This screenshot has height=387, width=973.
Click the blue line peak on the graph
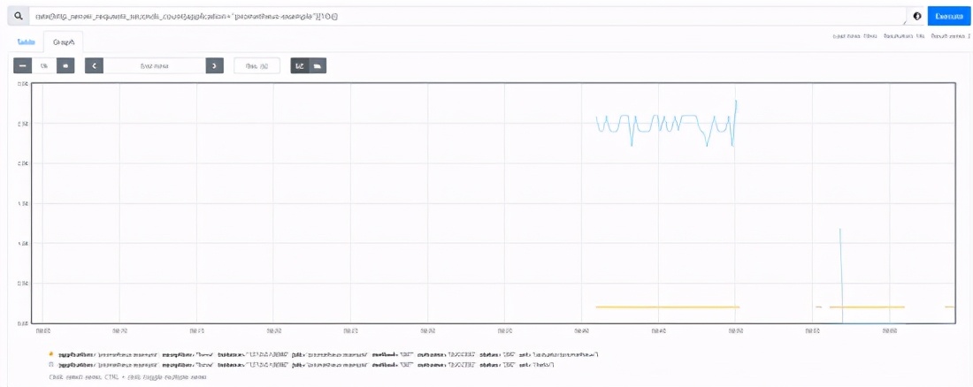[x=736, y=101]
